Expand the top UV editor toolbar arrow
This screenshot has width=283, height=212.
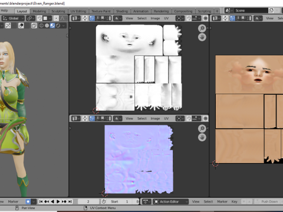[70, 28]
